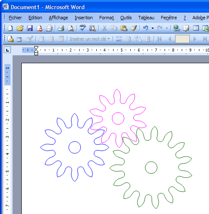Click the Paste clipboard icon
This screenshot has width=209, height=214.
pos(124,28)
